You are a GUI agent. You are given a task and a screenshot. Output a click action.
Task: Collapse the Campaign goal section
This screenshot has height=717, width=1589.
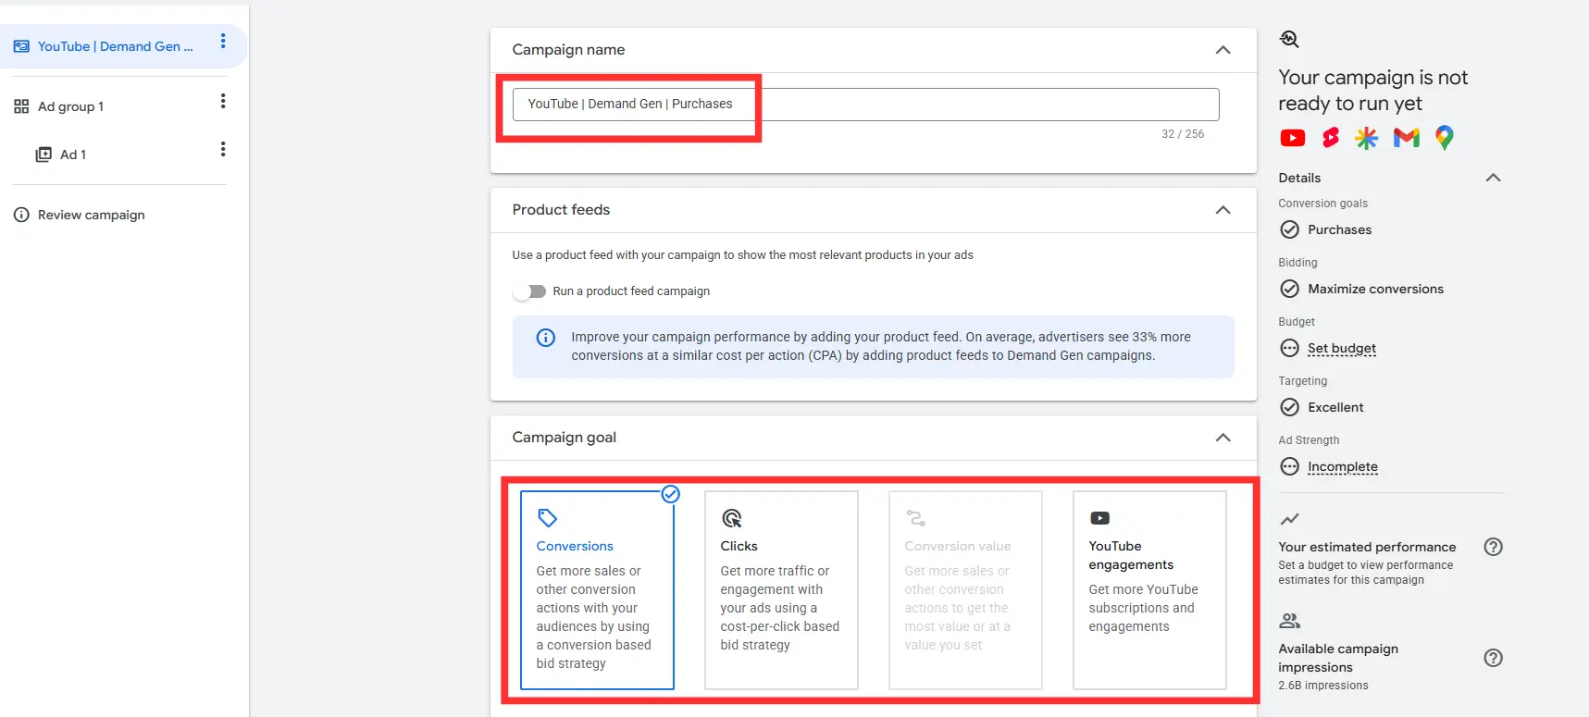coord(1223,438)
